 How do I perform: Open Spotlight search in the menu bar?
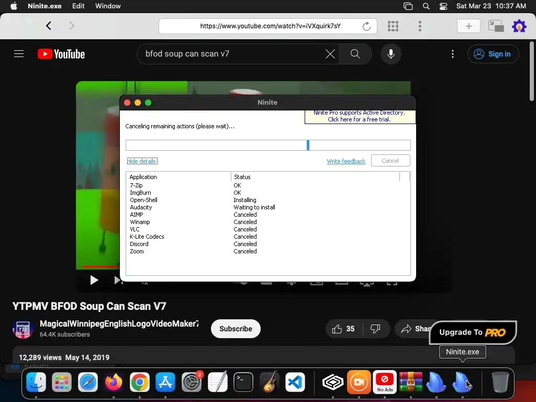(426, 6)
